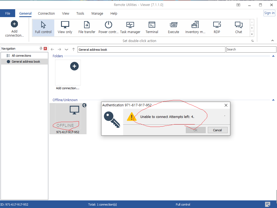Pin the Navigation panel
277x208 pixels.
(41, 49)
